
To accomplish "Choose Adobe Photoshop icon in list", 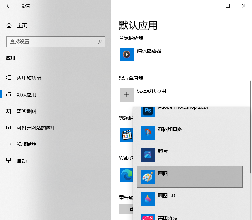I will coord(148,112).
